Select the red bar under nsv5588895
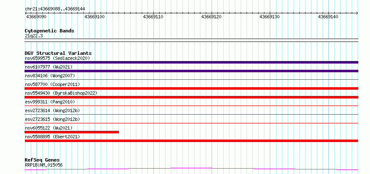The image size is (370, 174). pyautogui.click(x=191, y=141)
